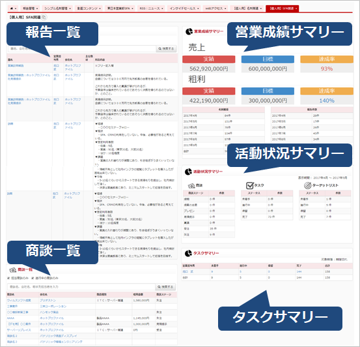Expand the 動画コンテンツ dropdown menu

click(89, 8)
